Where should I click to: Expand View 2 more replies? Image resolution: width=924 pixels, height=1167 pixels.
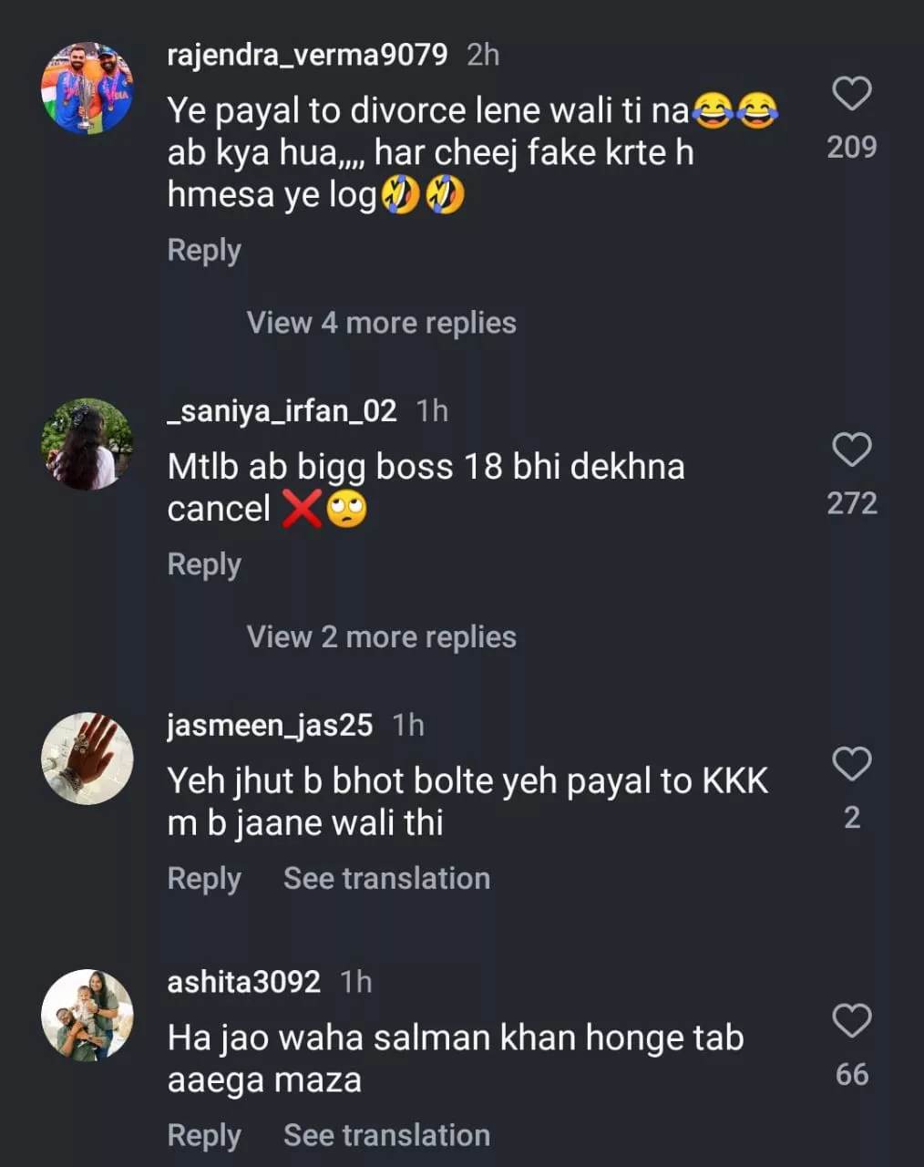click(x=381, y=637)
